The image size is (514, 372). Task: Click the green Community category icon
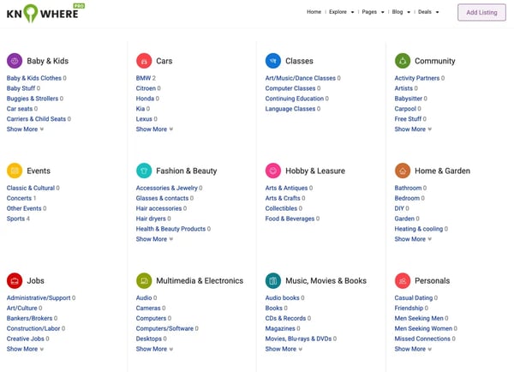click(x=403, y=61)
